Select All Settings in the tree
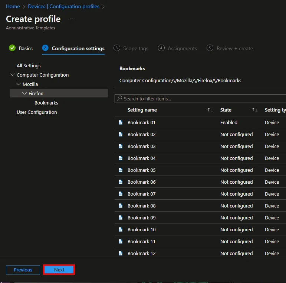This screenshot has width=286, height=283. (x=29, y=65)
